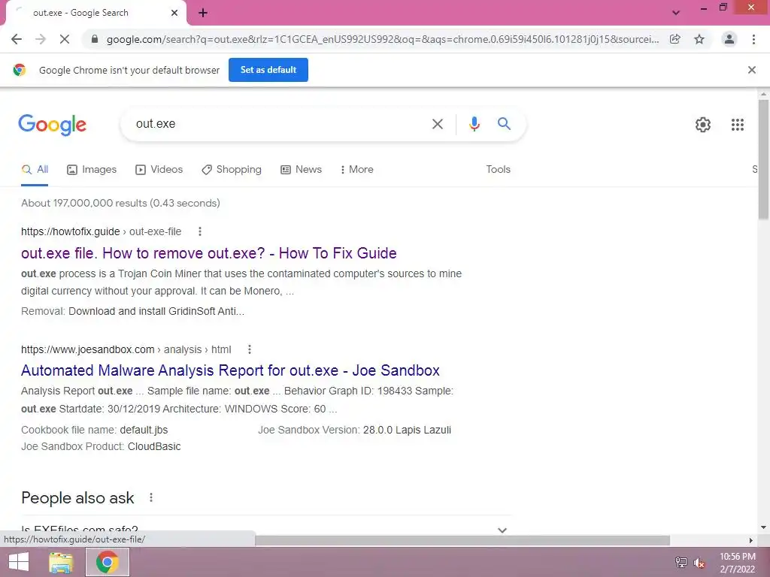
Task: Open new tab with plus icon
Action: [x=203, y=13]
